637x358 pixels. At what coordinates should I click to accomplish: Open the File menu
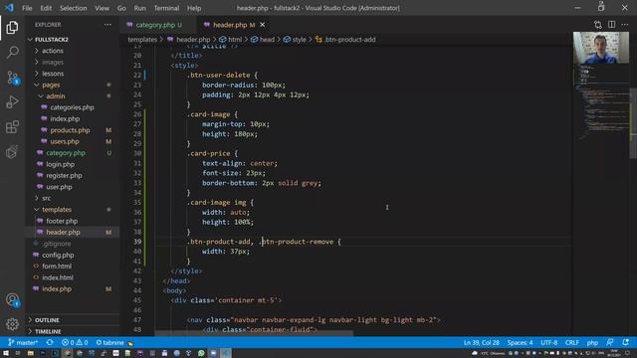[27, 8]
